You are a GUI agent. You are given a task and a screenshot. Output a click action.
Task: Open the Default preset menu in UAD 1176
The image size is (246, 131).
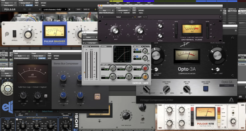point(119,17)
